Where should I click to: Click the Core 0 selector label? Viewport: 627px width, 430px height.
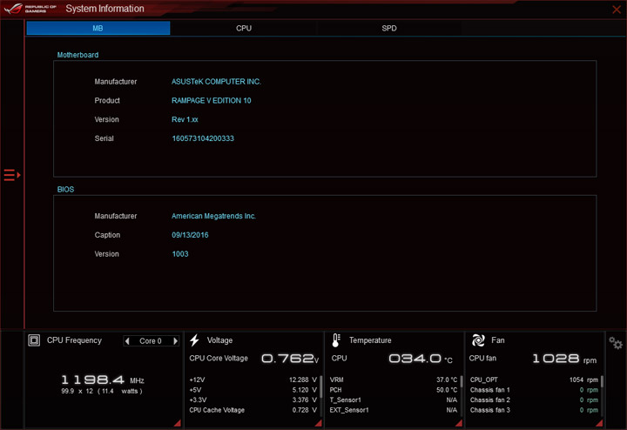(151, 341)
